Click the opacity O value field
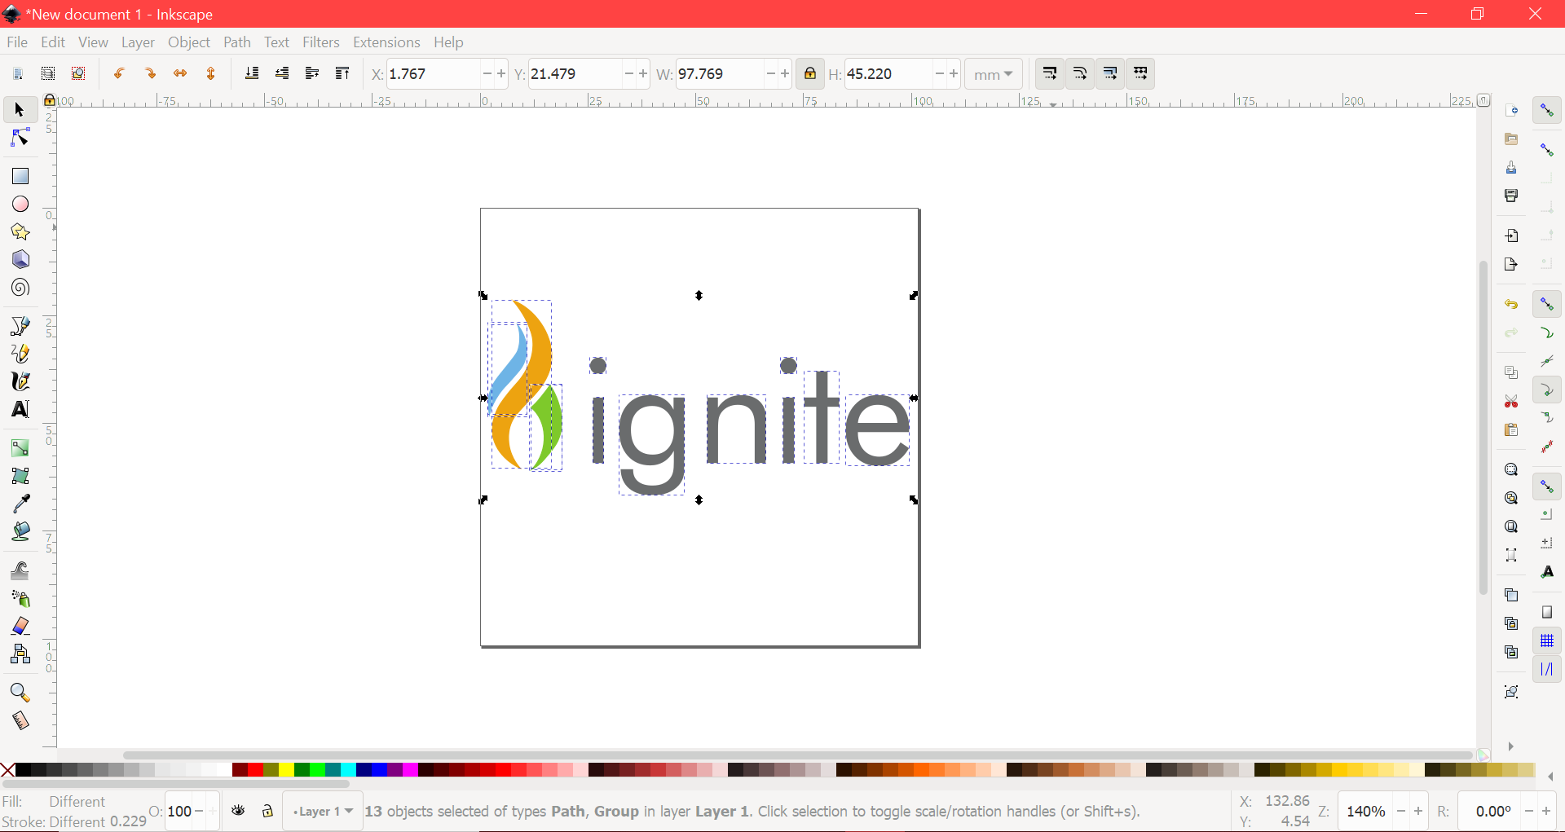This screenshot has height=832, width=1565. click(x=179, y=811)
